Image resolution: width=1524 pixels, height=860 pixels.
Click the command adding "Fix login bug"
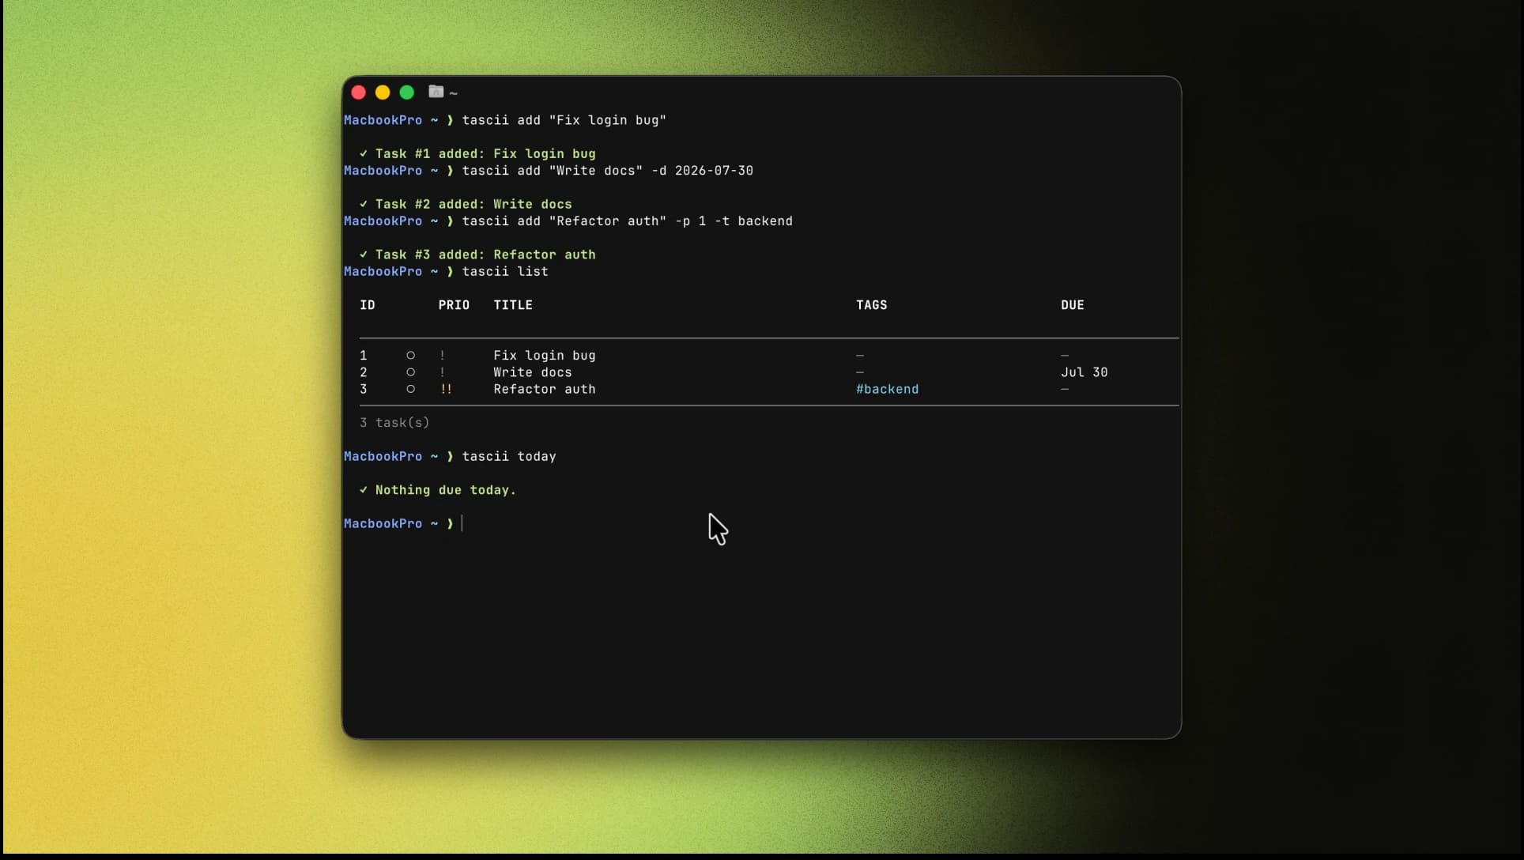(564, 120)
